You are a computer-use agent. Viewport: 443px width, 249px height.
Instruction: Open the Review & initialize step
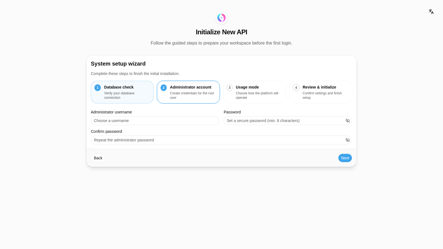click(x=321, y=92)
